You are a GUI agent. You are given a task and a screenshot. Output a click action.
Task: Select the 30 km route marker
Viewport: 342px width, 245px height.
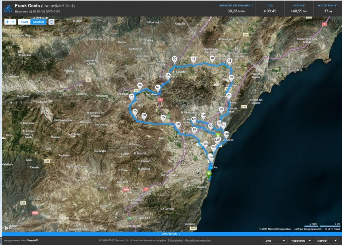point(231,78)
